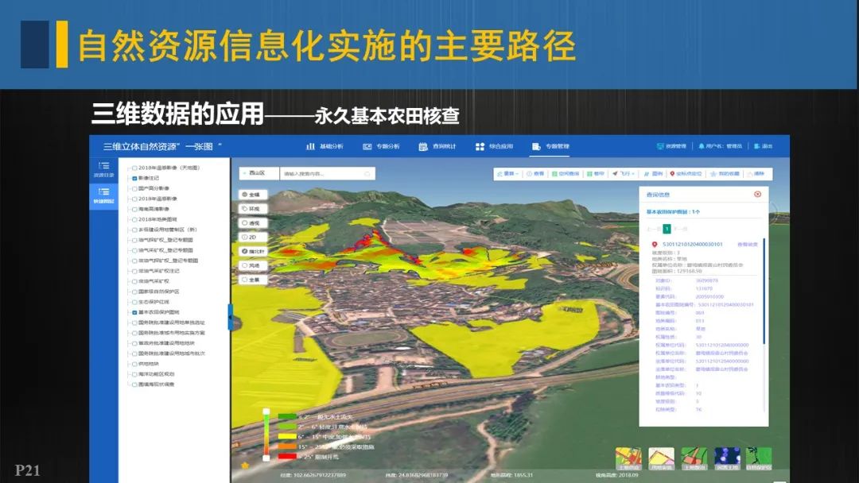Viewport: 859px width, 483px height.
Task: Click the 全景 panorama map button
Action: pyautogui.click(x=253, y=280)
